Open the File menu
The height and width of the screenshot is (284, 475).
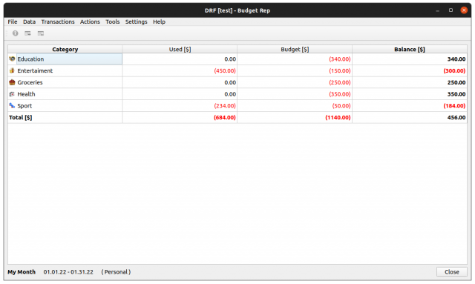point(13,22)
